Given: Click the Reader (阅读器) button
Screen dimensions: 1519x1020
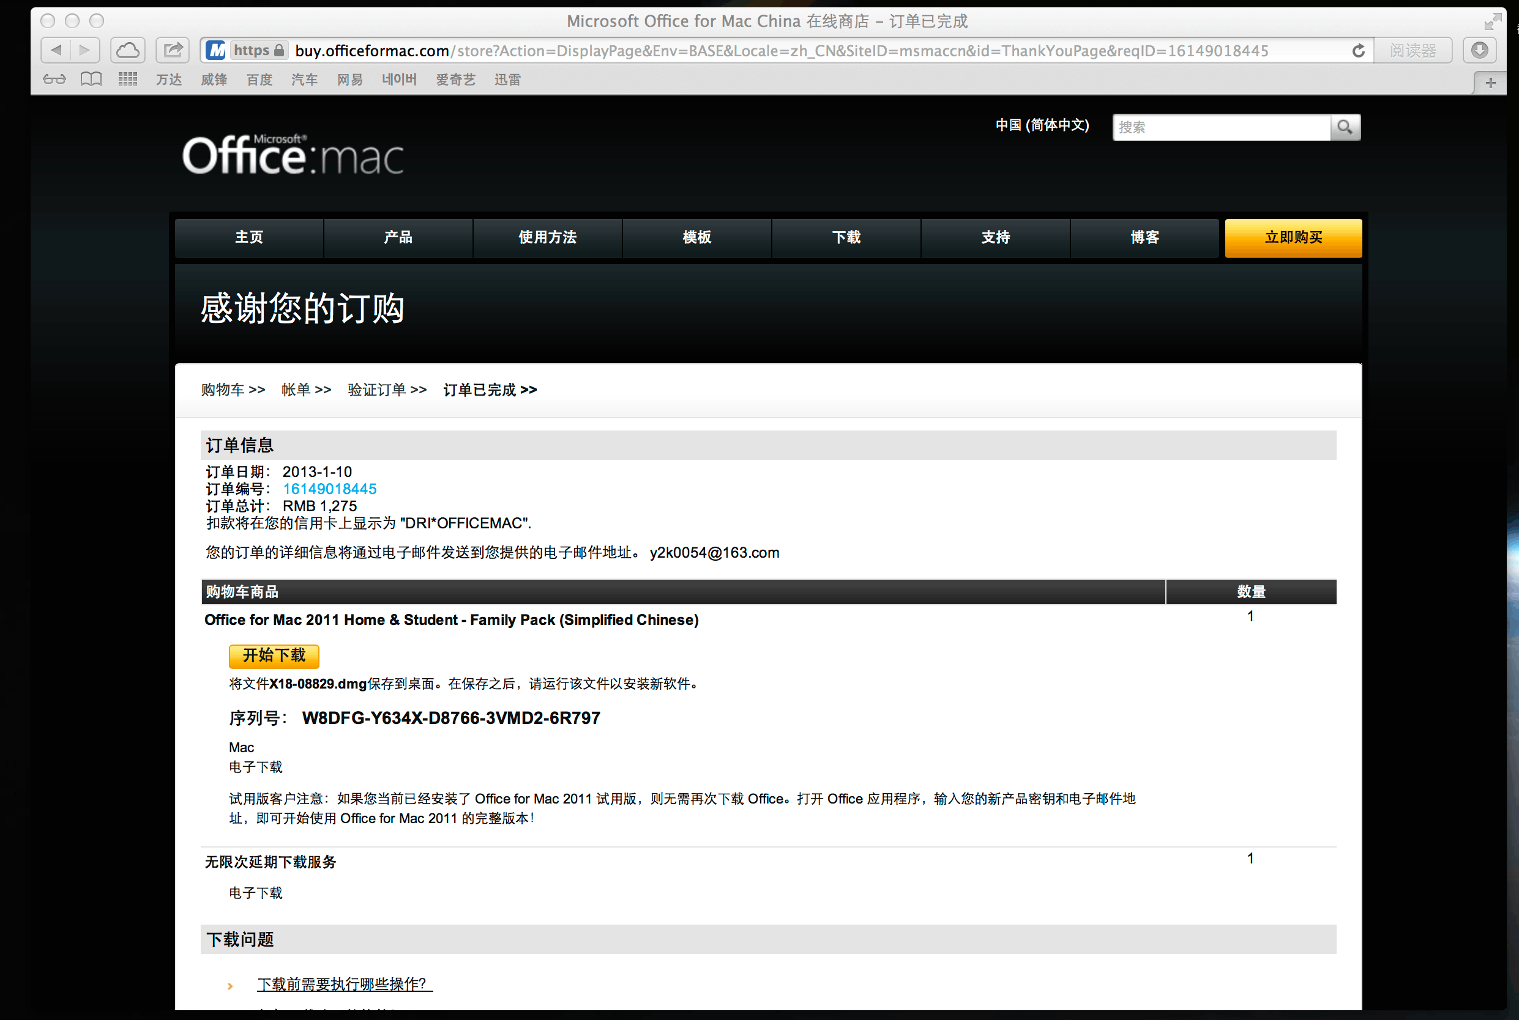Looking at the screenshot, I should (1413, 50).
